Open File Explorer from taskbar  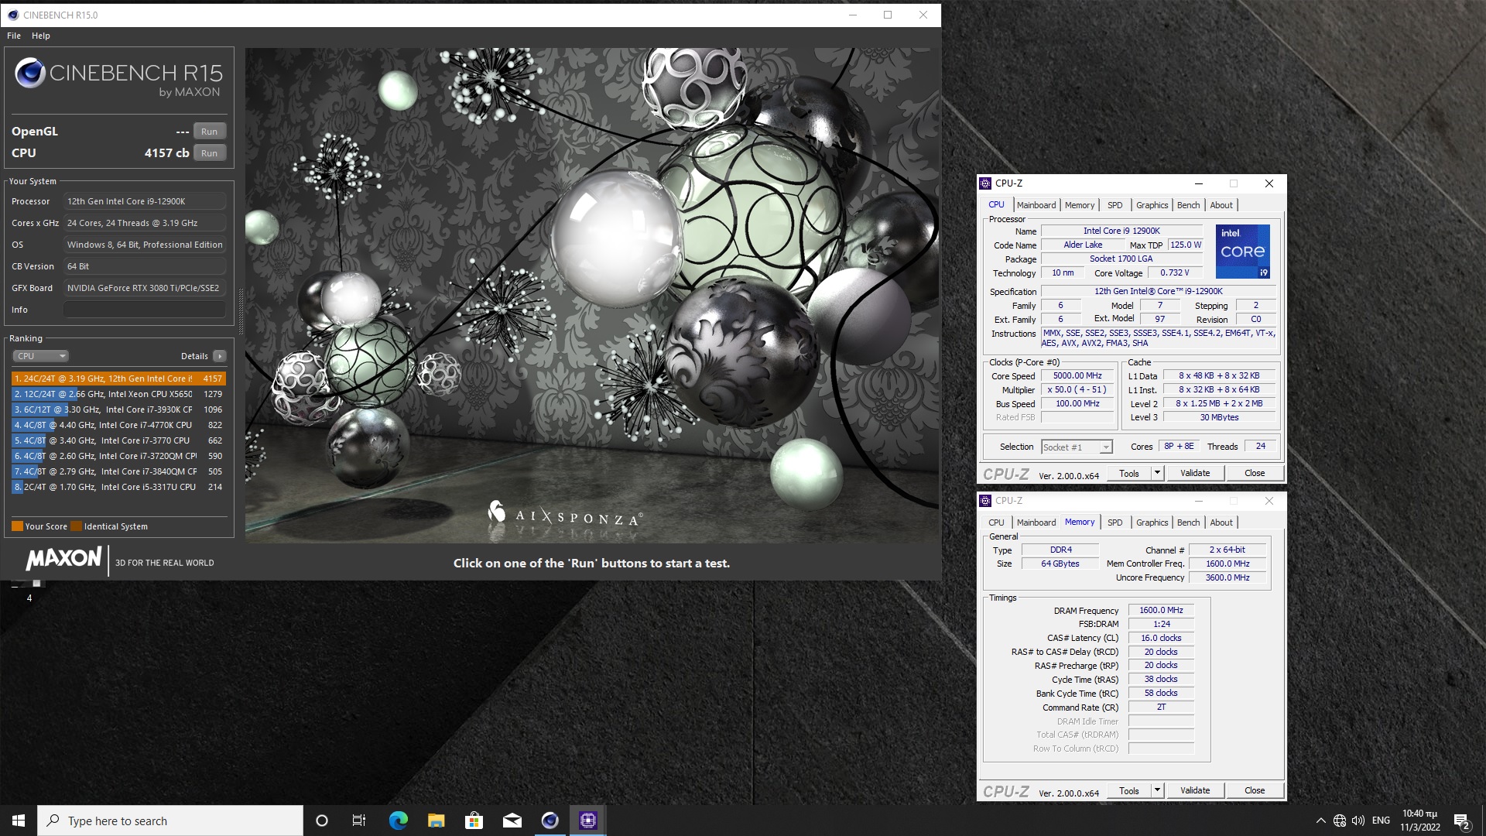click(x=436, y=821)
